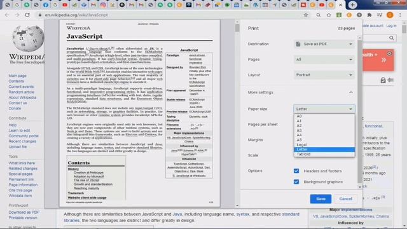Choose the highlighted Letter option
This screenshot has height=229, width=407.
point(324,149)
